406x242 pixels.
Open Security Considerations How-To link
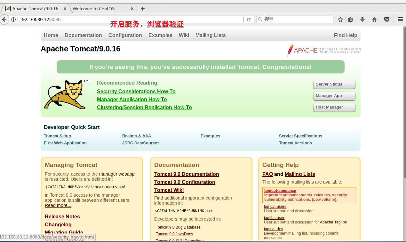point(136,92)
